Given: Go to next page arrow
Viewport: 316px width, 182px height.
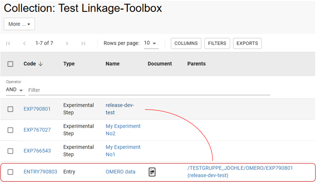Looking at the screenshot, I should [67, 43].
